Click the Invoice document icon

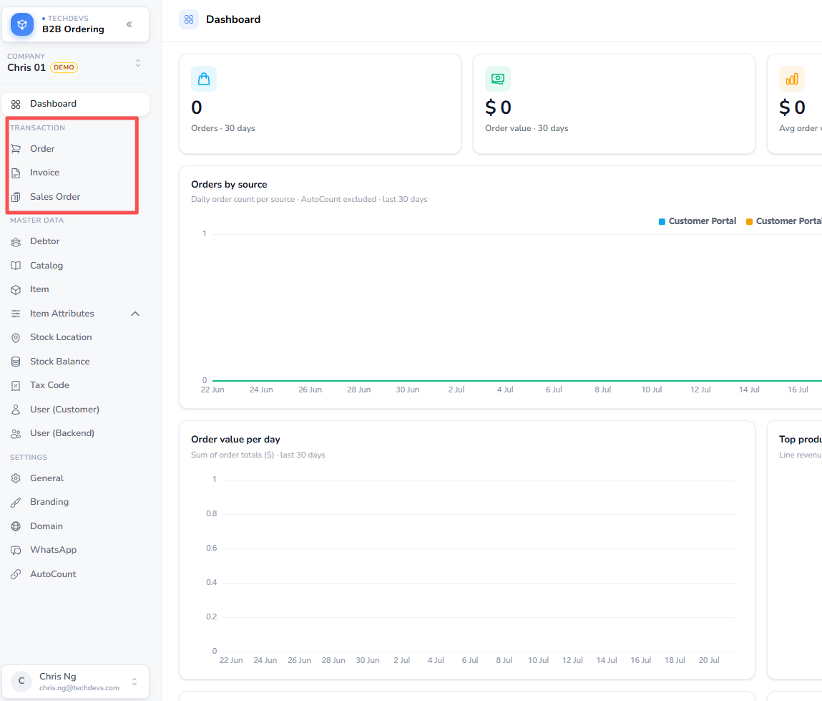tap(16, 173)
